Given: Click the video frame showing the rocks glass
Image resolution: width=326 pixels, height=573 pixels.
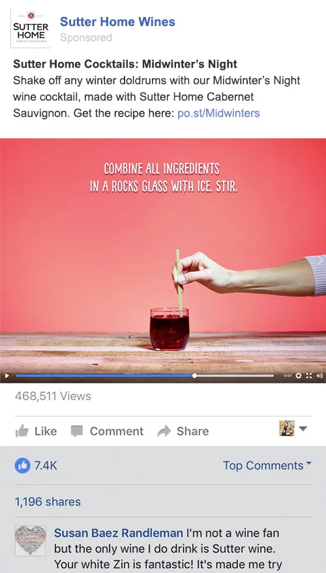Looking at the screenshot, I should 163,257.
